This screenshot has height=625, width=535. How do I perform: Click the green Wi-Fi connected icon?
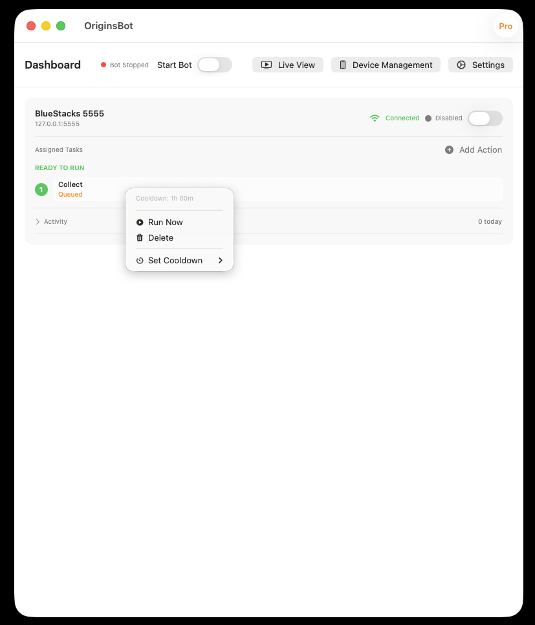(x=375, y=118)
